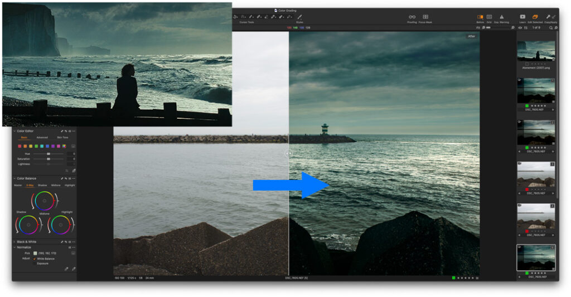Click the Styles brush icon
Screen dimensions: 571x297
pyautogui.click(x=299, y=17)
